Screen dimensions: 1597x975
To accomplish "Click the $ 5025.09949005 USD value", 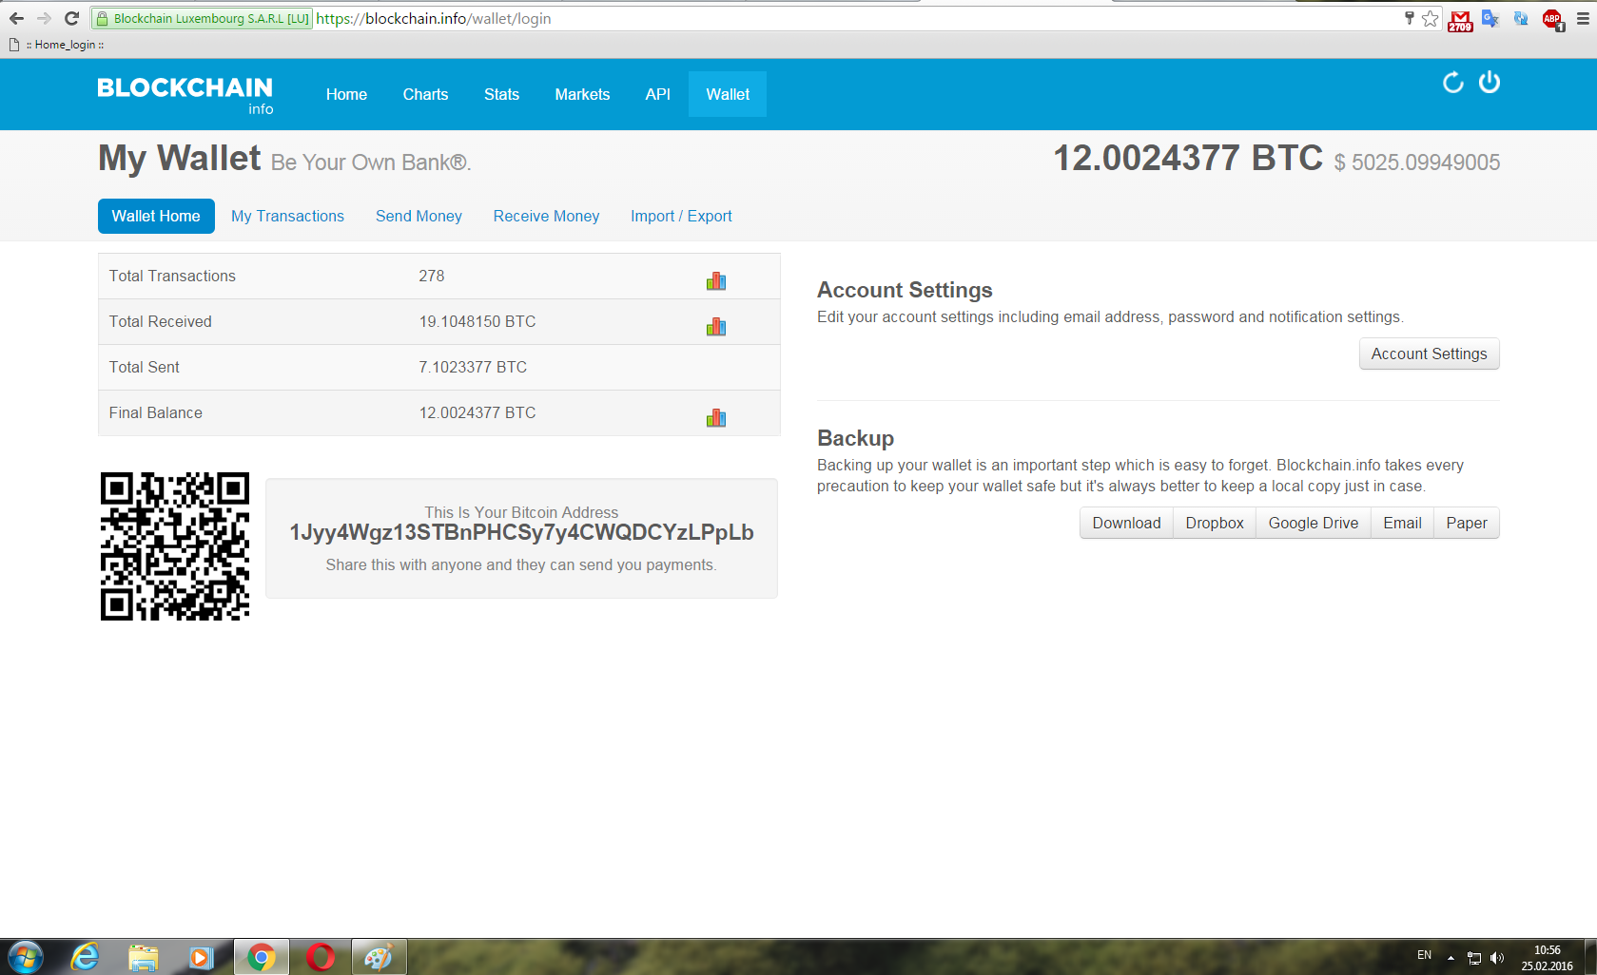I will (x=1417, y=162).
